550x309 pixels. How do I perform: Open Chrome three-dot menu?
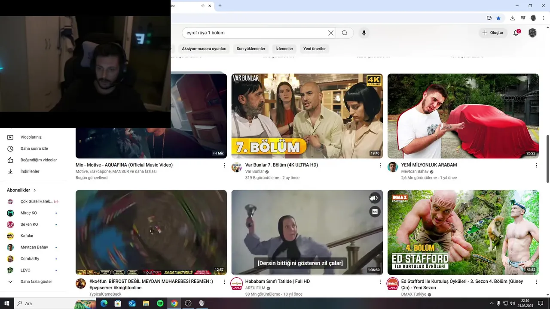[x=544, y=18]
